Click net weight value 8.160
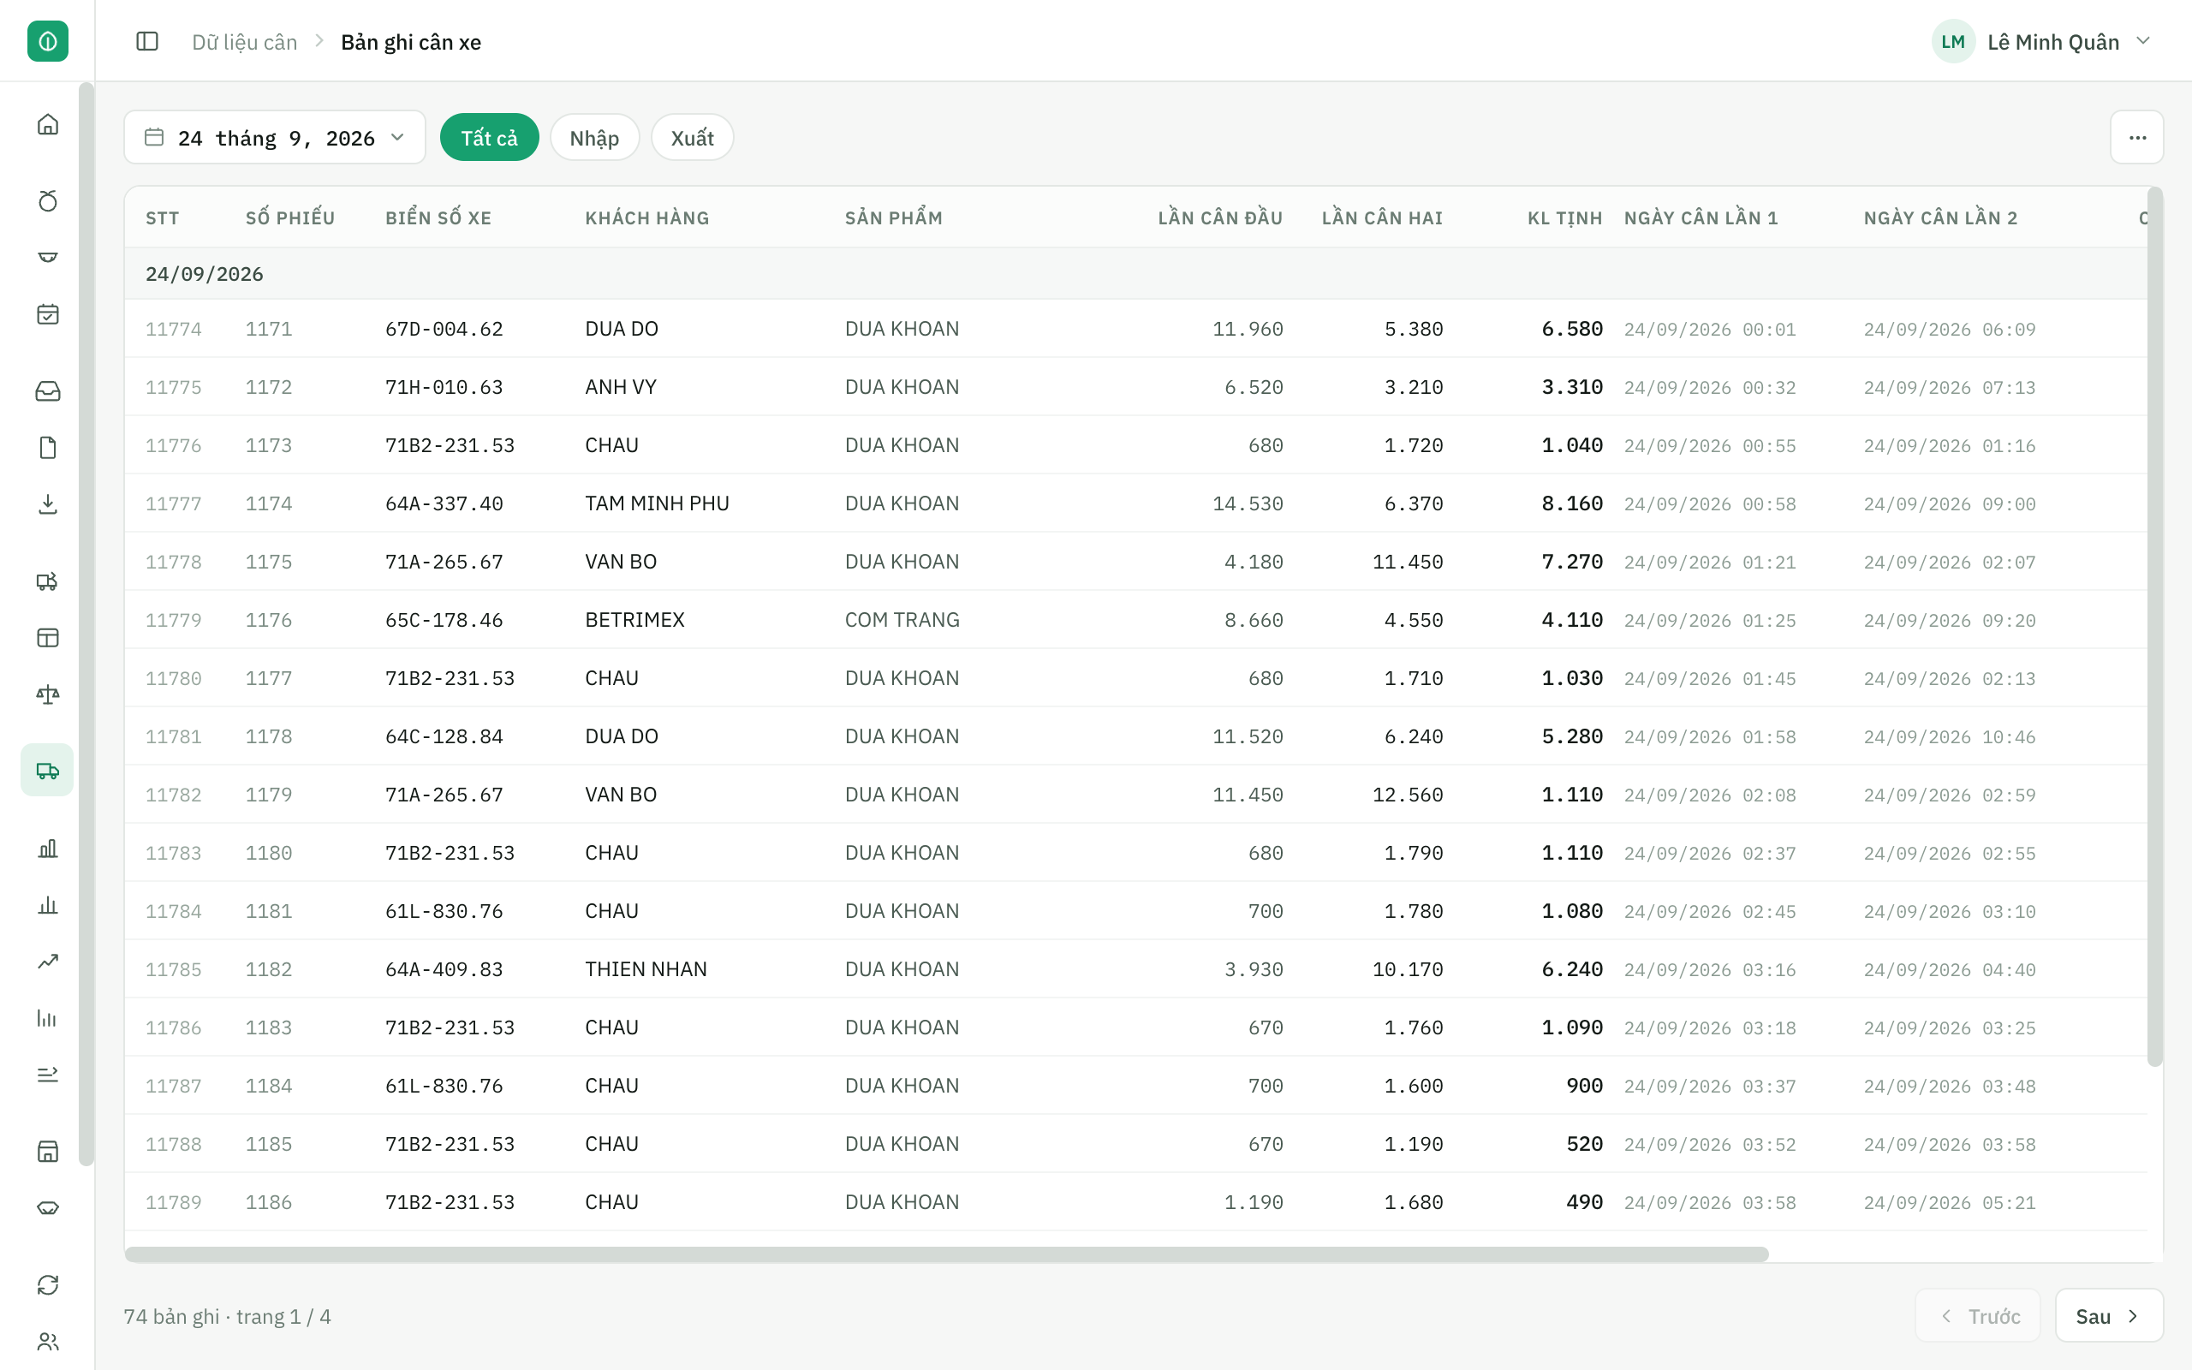 1572,503
